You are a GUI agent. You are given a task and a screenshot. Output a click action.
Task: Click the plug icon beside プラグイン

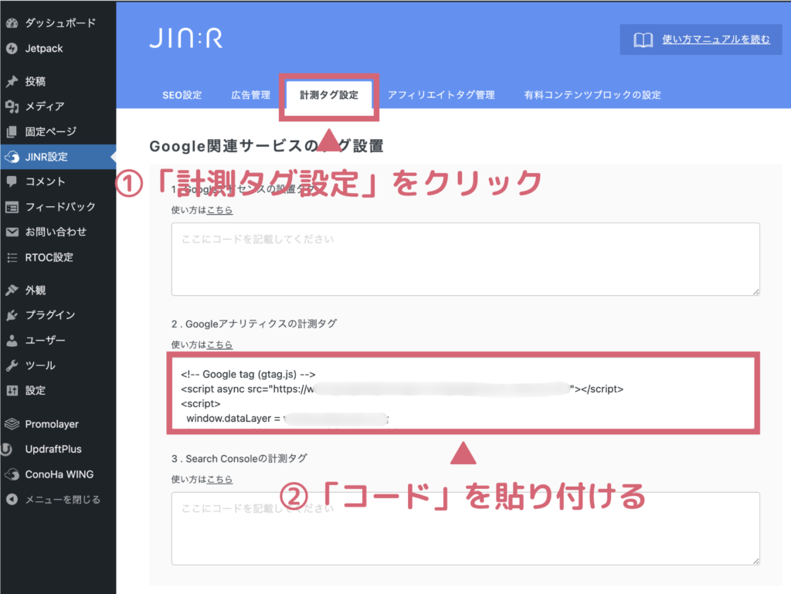pyautogui.click(x=12, y=315)
